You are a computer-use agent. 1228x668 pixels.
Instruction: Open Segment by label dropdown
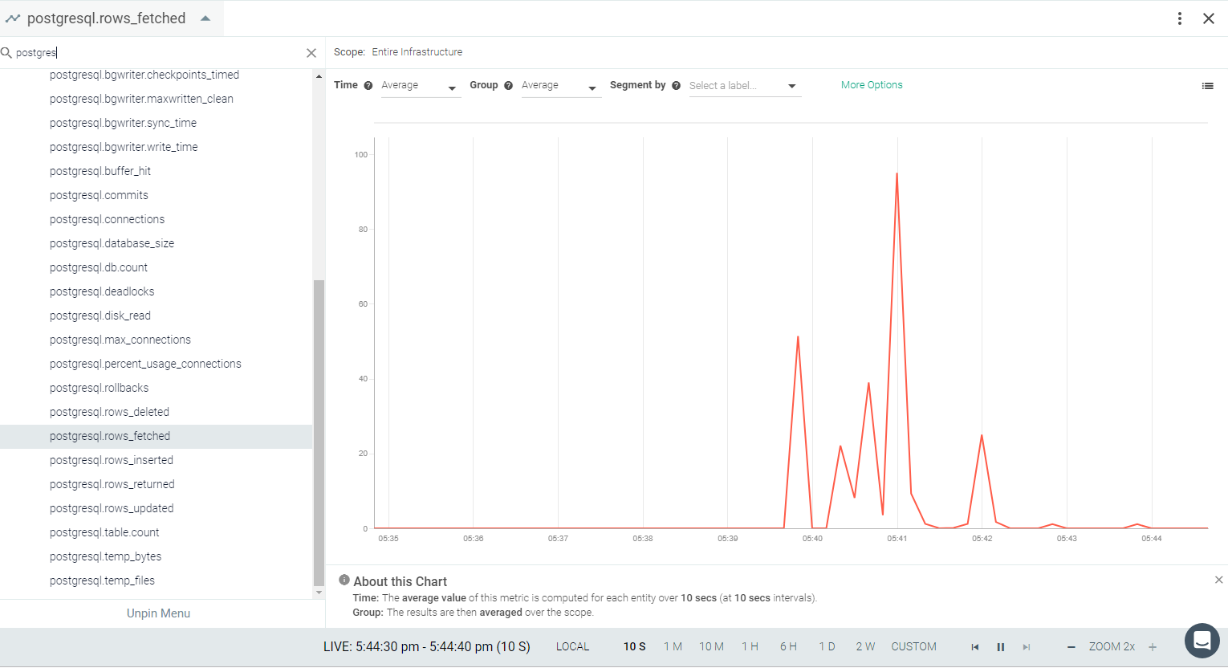[x=743, y=86]
